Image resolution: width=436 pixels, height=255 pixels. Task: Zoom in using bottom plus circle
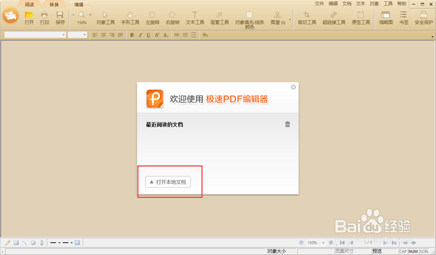coord(331,243)
